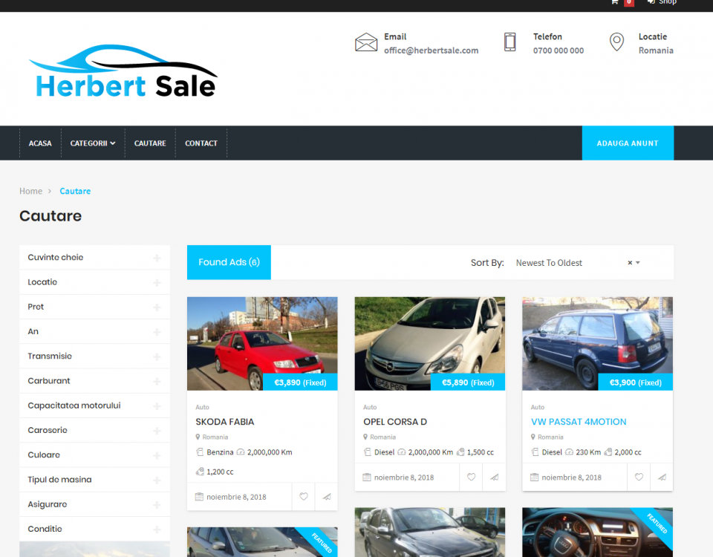Viewport: 713px width, 557px height.
Task: Click engine icon beside 2,000 cc
Action: coord(608,452)
